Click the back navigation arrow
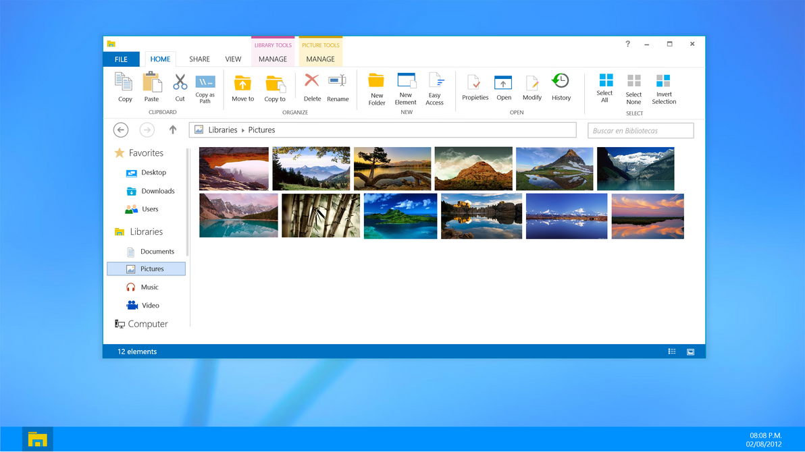 pyautogui.click(x=120, y=130)
